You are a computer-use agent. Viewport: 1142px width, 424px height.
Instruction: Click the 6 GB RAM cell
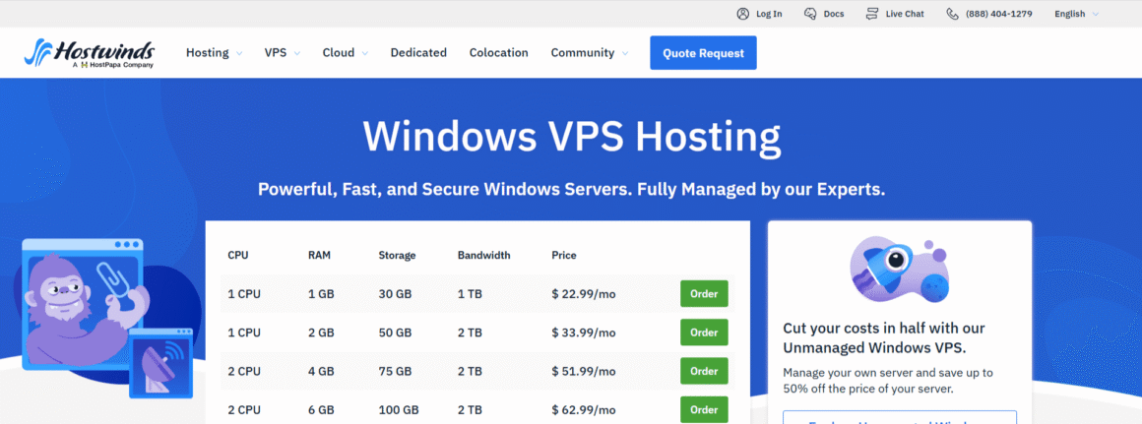point(321,409)
